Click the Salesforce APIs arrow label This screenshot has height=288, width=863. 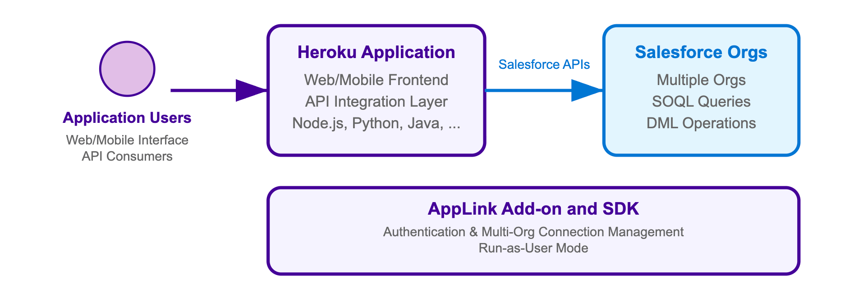544,64
